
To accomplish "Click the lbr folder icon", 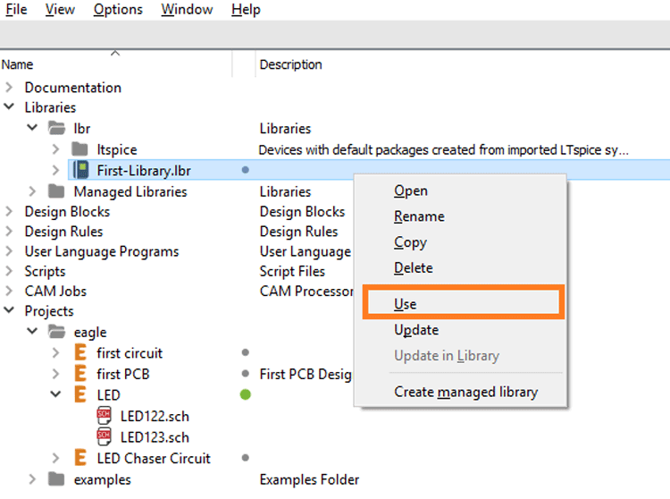I will tap(56, 128).
